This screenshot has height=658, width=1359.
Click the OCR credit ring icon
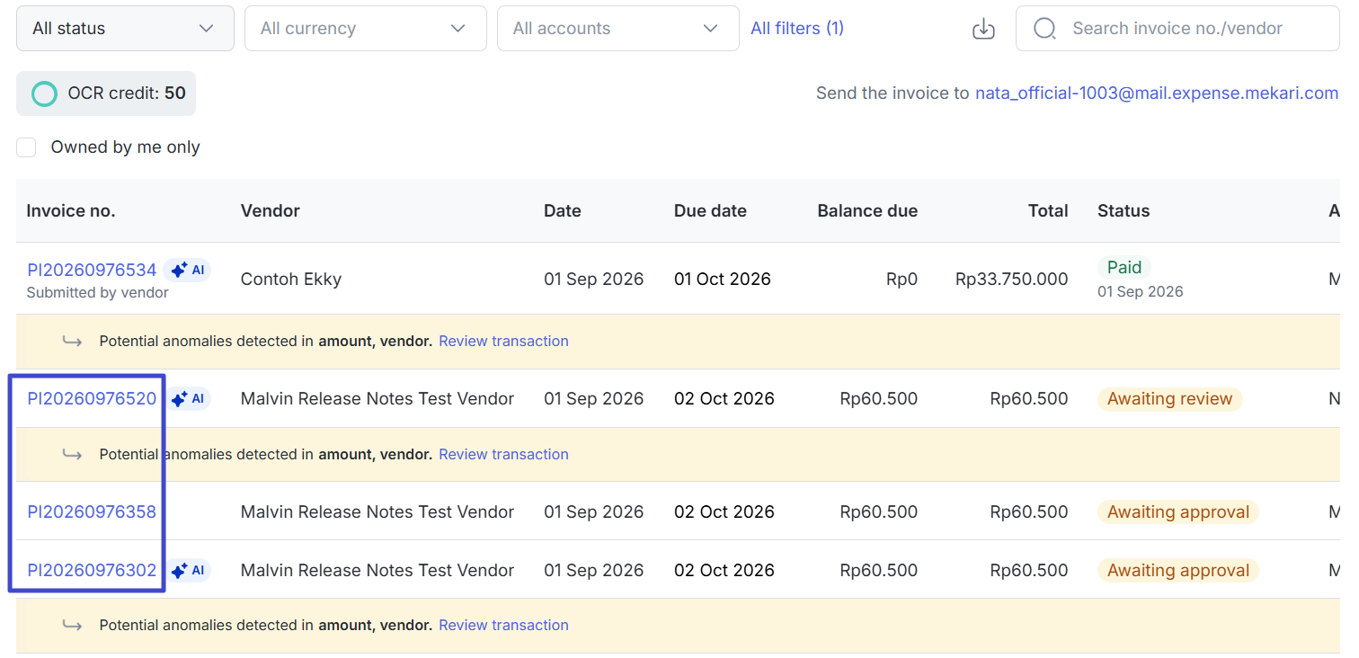[x=44, y=93]
